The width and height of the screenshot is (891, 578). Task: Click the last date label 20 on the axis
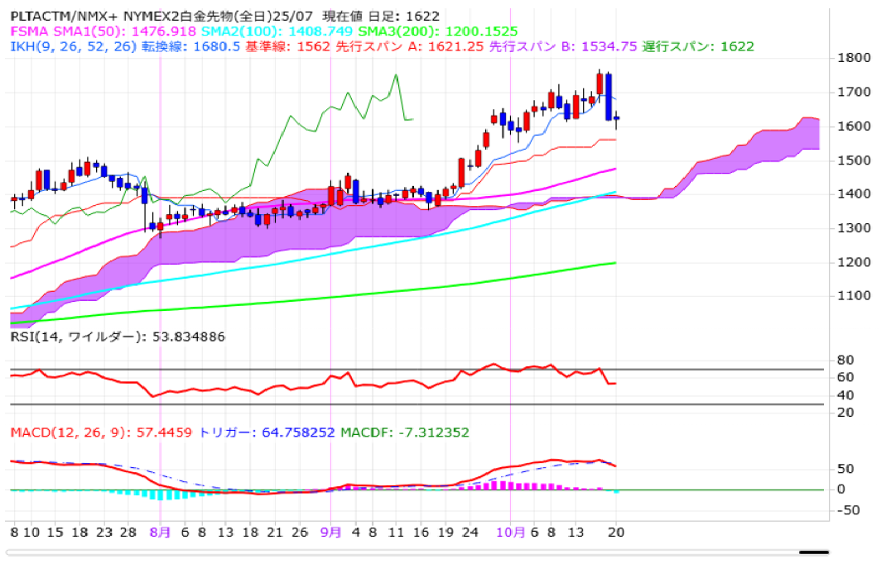pos(615,533)
